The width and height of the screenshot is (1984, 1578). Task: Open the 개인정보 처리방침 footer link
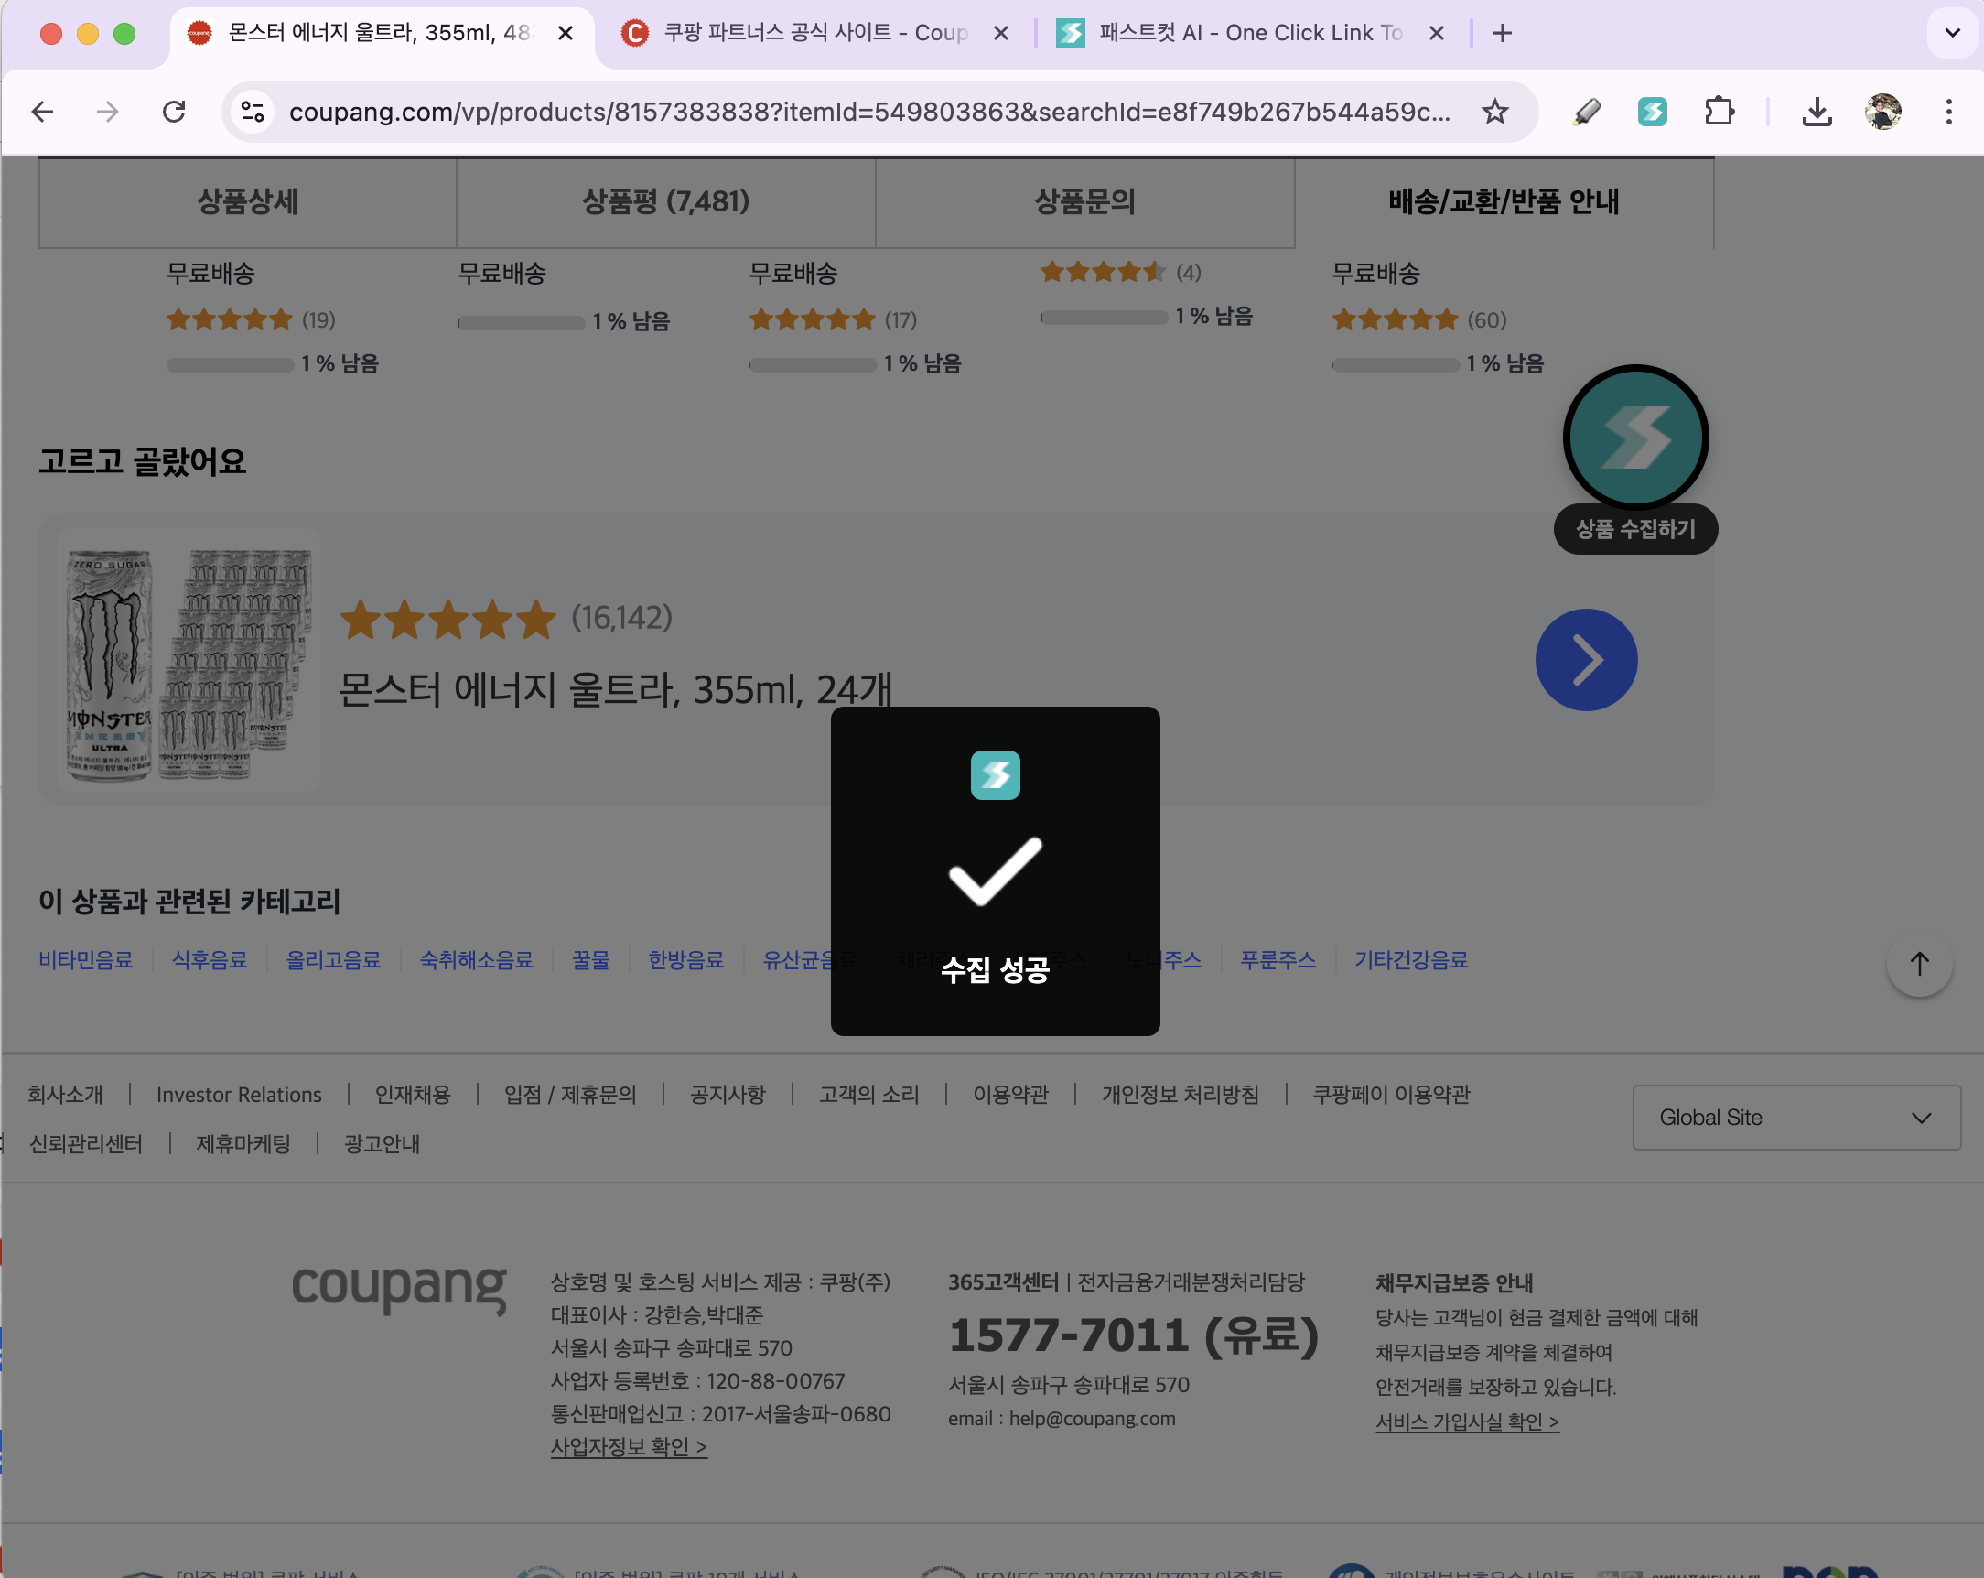pyautogui.click(x=1181, y=1095)
